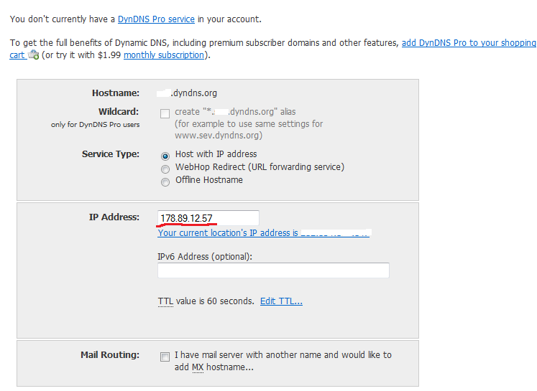Viewport: 537px width, 391px height.
Task: Click the bold IP Address label
Action: pyautogui.click(x=114, y=217)
